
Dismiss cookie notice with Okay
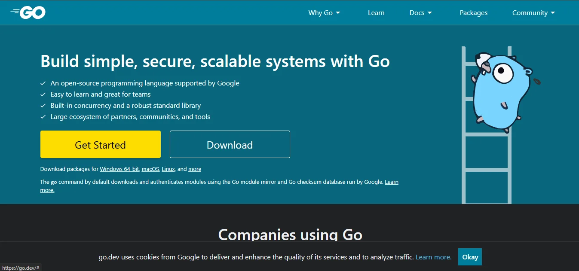pos(469,256)
